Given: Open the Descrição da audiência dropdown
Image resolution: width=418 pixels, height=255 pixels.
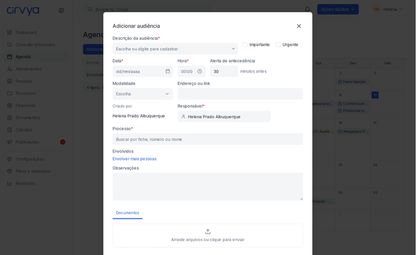Looking at the screenshot, I should (x=175, y=49).
